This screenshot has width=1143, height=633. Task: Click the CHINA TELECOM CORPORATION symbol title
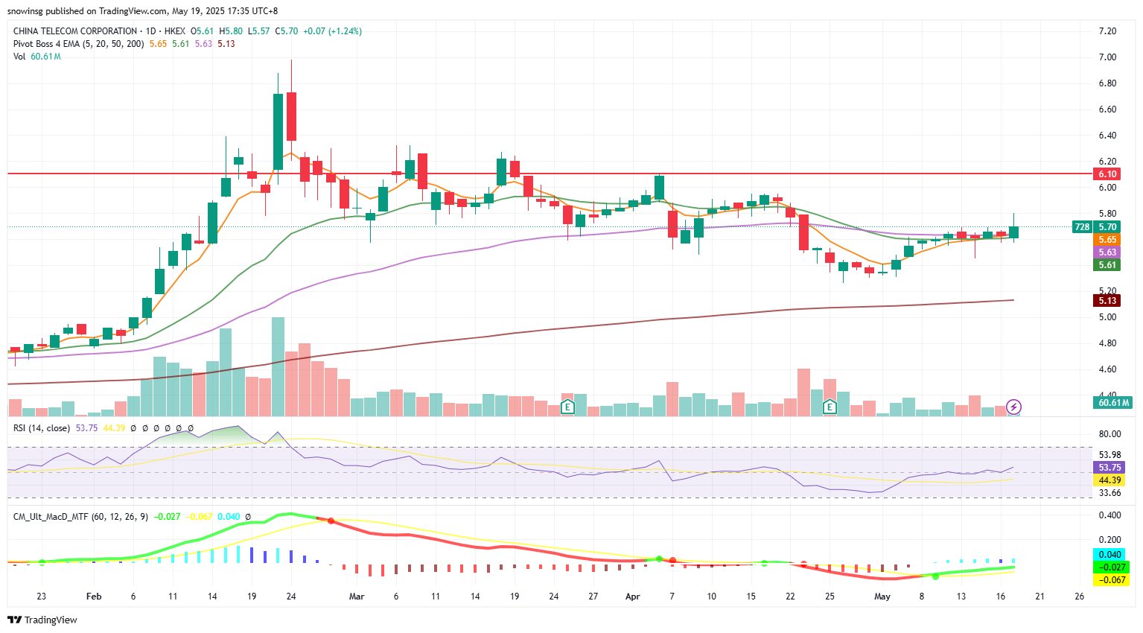click(75, 31)
